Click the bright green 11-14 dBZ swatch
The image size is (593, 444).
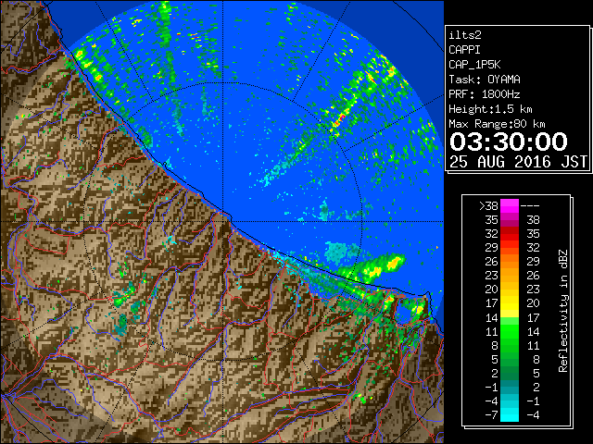click(x=510, y=331)
